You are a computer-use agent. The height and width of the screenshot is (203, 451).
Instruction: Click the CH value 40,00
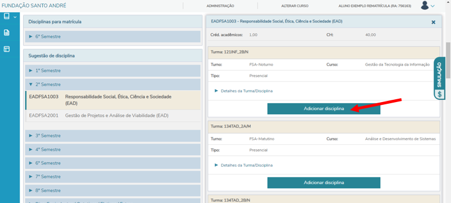click(370, 35)
